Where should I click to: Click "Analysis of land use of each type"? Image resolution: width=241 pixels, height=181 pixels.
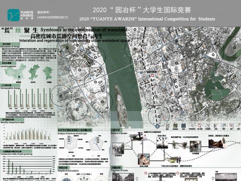(72, 133)
